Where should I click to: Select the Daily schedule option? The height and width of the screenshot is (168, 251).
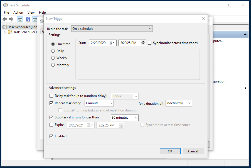[53, 51]
